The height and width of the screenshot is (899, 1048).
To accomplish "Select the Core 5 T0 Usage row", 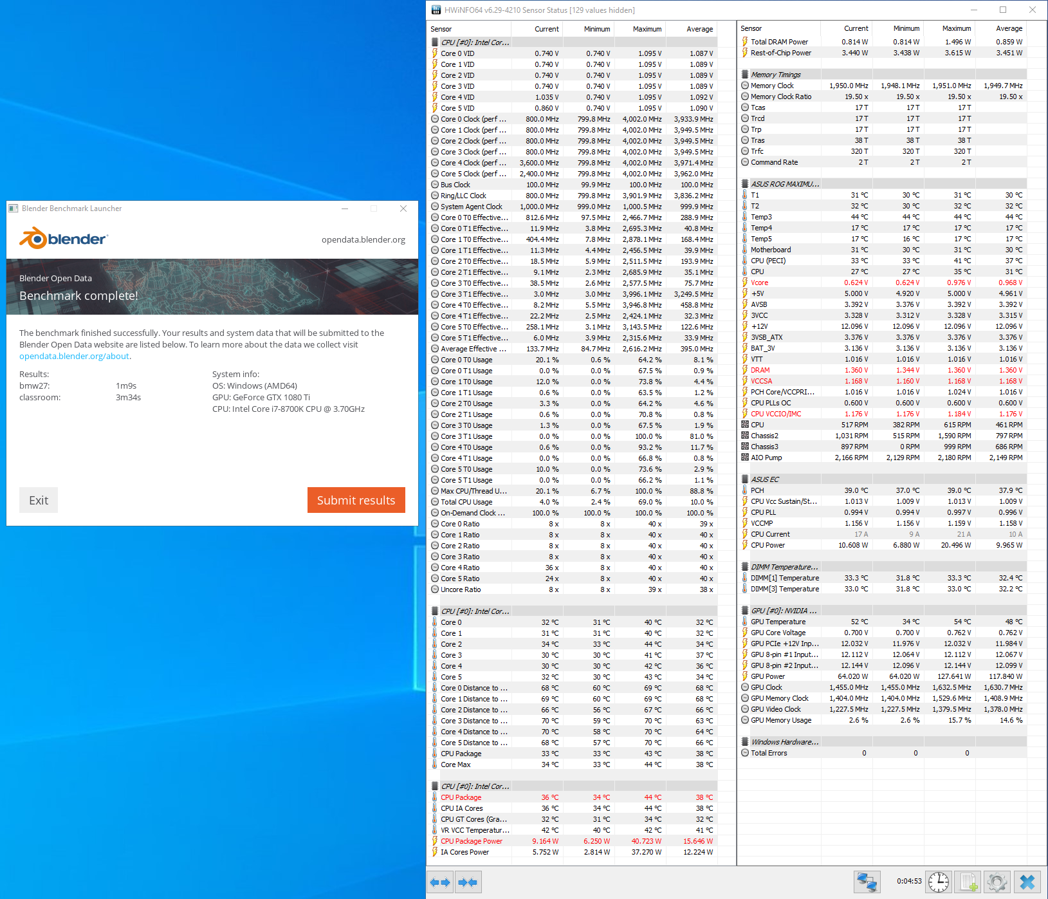I will pos(573,469).
